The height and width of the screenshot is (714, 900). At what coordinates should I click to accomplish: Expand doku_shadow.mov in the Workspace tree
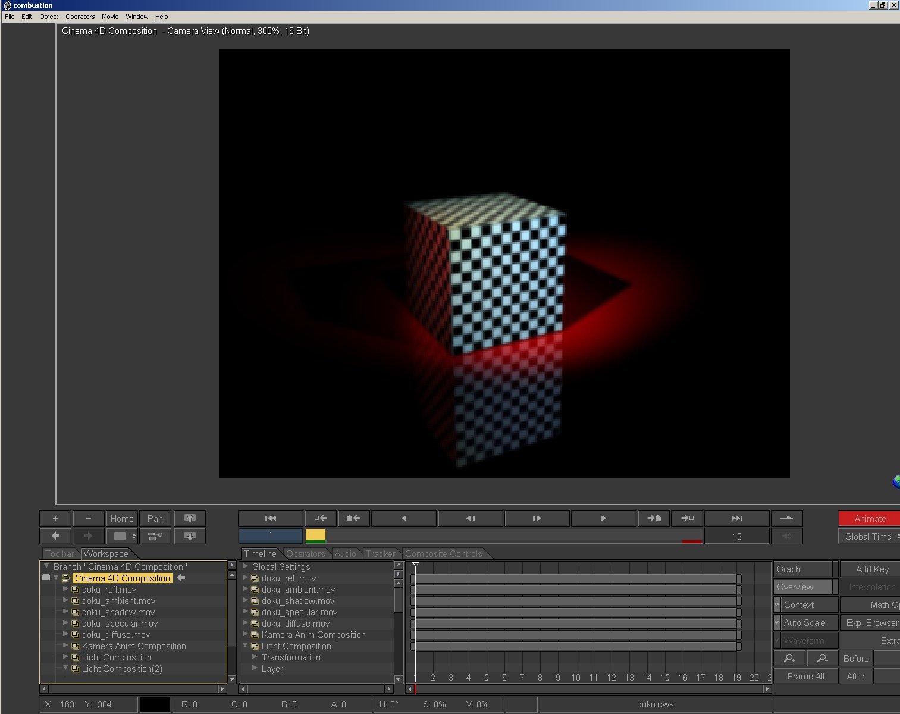[65, 612]
